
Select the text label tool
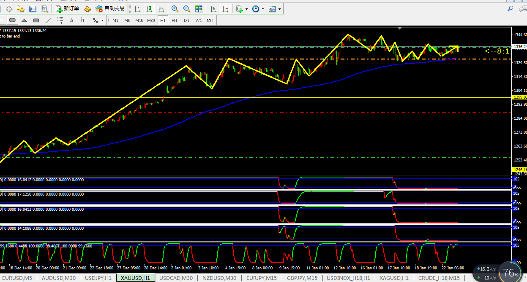click(x=83, y=20)
